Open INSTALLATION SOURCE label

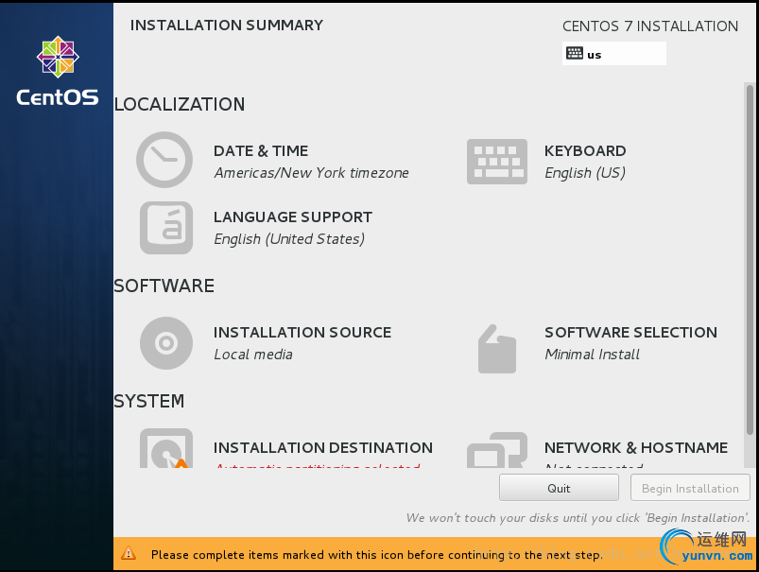[x=302, y=332]
